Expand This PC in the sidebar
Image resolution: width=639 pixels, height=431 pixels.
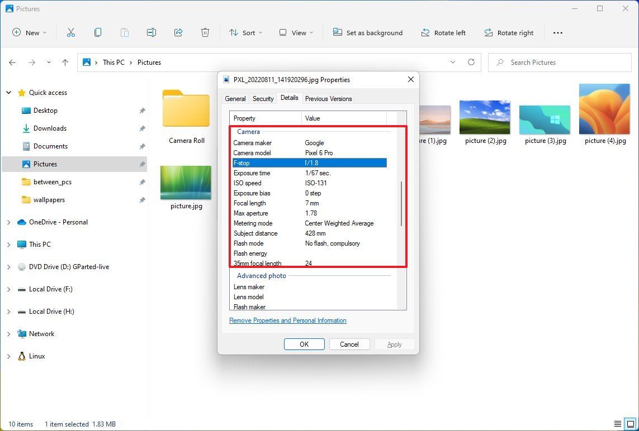click(x=8, y=244)
